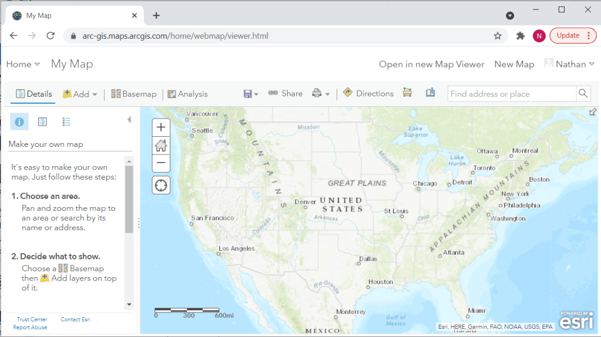Click the zoom out minus button

[x=161, y=163]
